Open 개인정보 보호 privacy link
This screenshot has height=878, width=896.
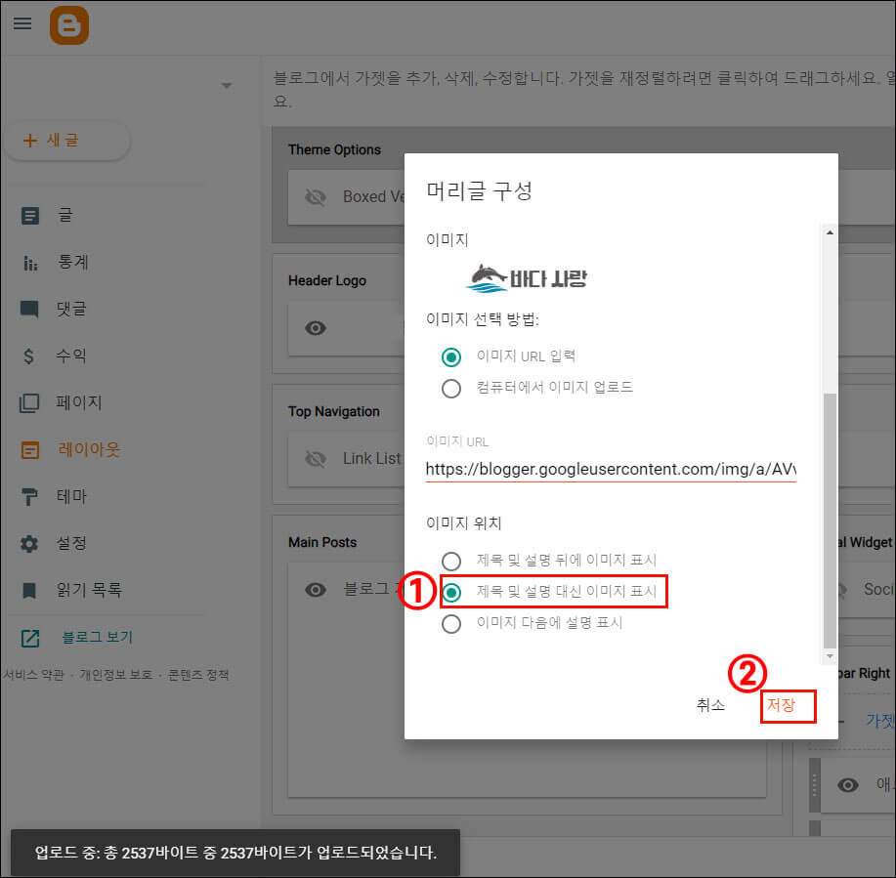[x=116, y=675]
